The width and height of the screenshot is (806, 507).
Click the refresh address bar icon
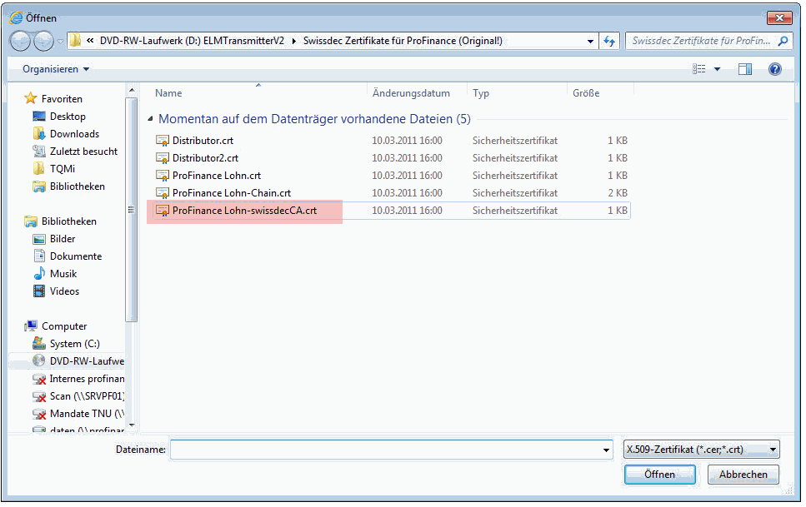[x=608, y=41]
